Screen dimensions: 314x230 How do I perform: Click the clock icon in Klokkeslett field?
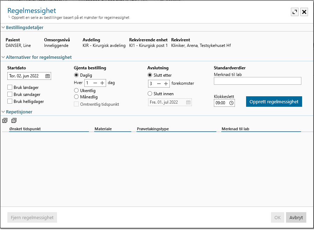pos(231,103)
